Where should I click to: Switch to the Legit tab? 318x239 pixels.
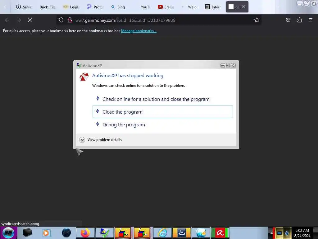71,7
